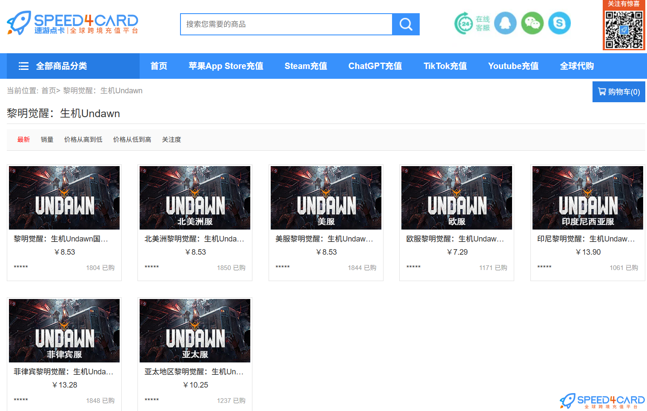This screenshot has height=411, width=647.
Task: Click the page heading 黎明觉醒：生机Undawn
Action: pyautogui.click(x=63, y=114)
